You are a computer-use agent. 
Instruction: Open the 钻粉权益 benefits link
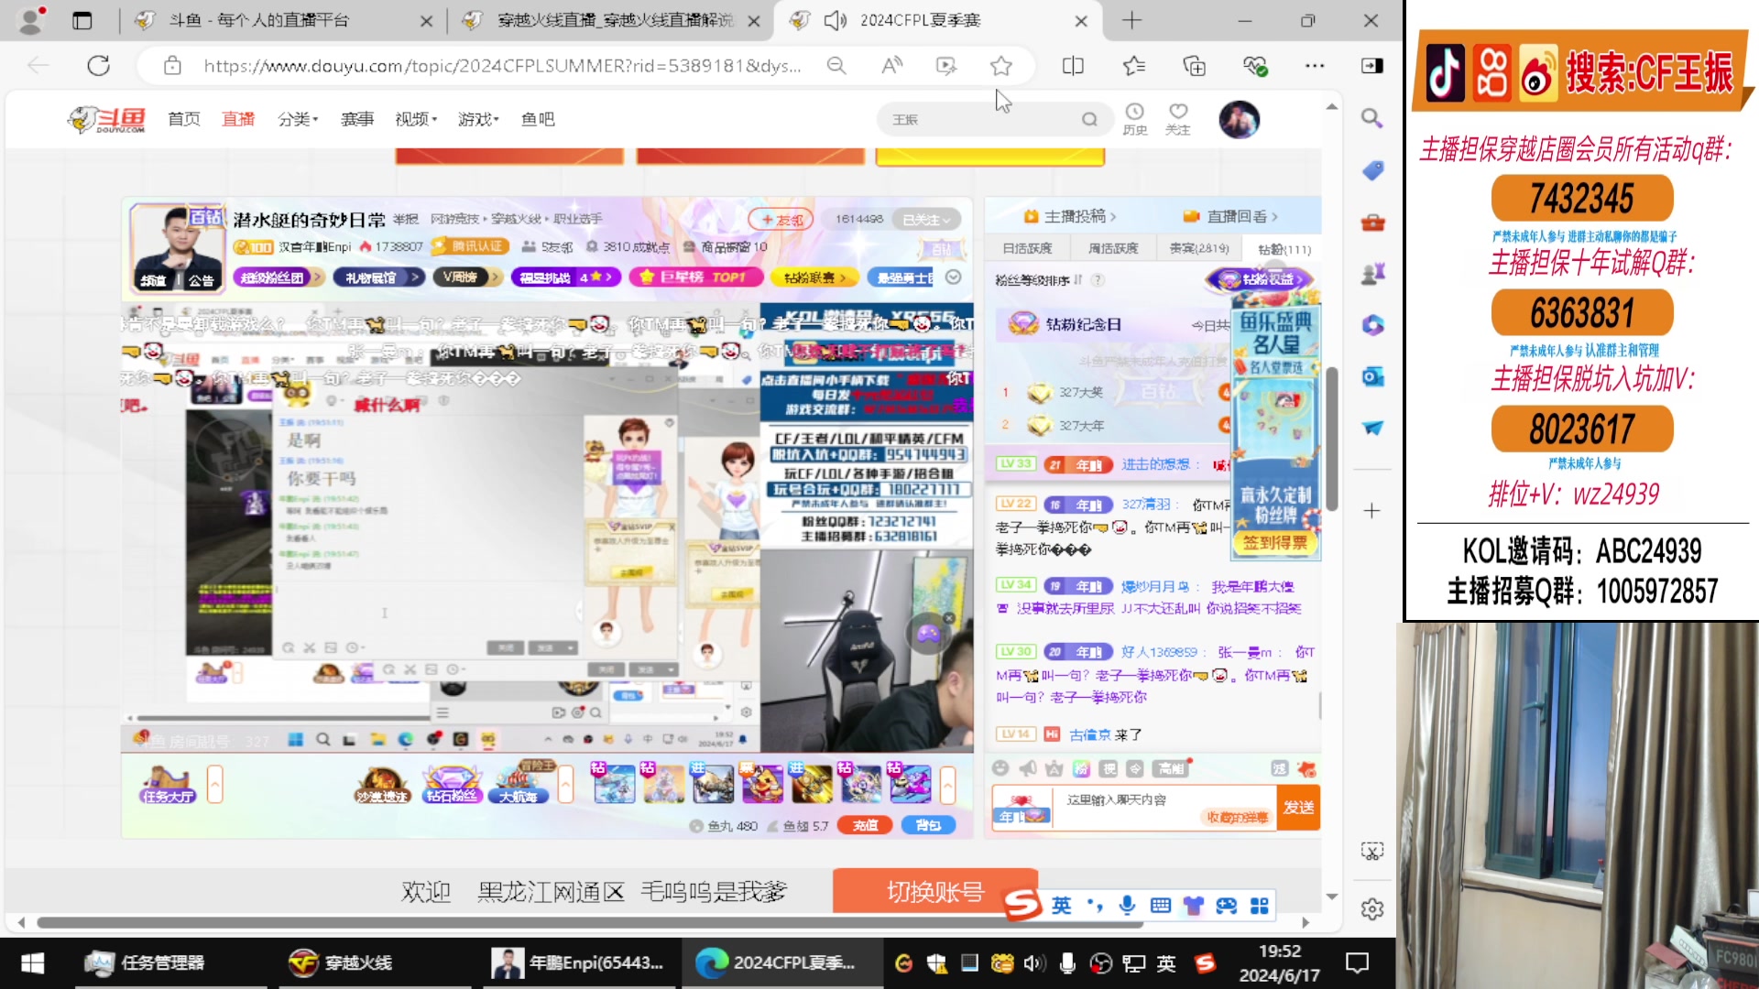(1260, 279)
